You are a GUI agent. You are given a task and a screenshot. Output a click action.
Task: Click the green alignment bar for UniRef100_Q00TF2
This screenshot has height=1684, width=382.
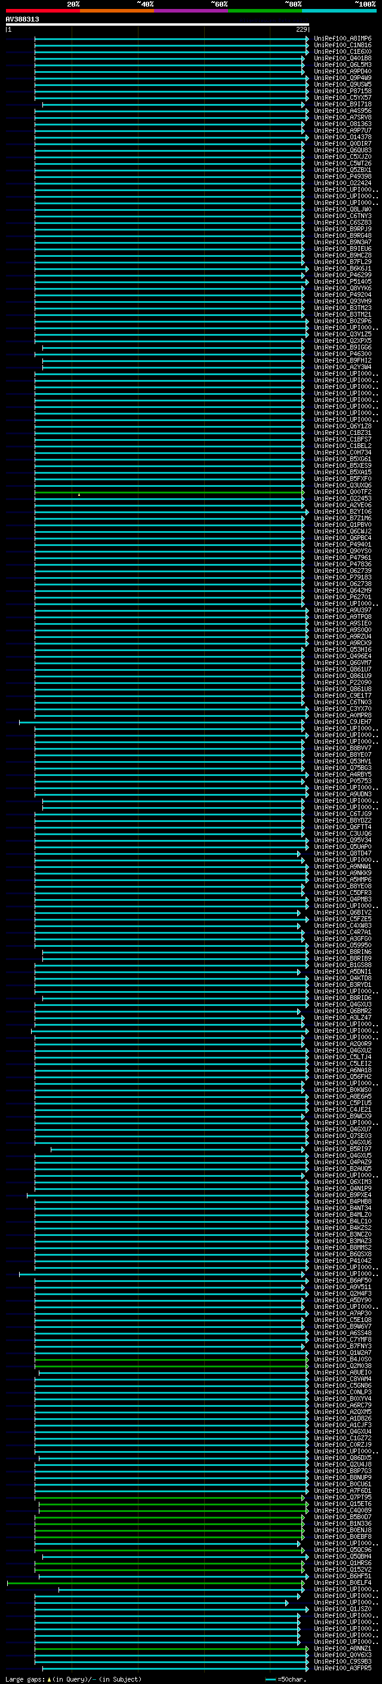point(169,492)
